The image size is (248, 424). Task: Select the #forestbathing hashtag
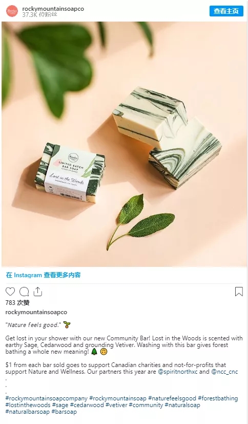218,398
